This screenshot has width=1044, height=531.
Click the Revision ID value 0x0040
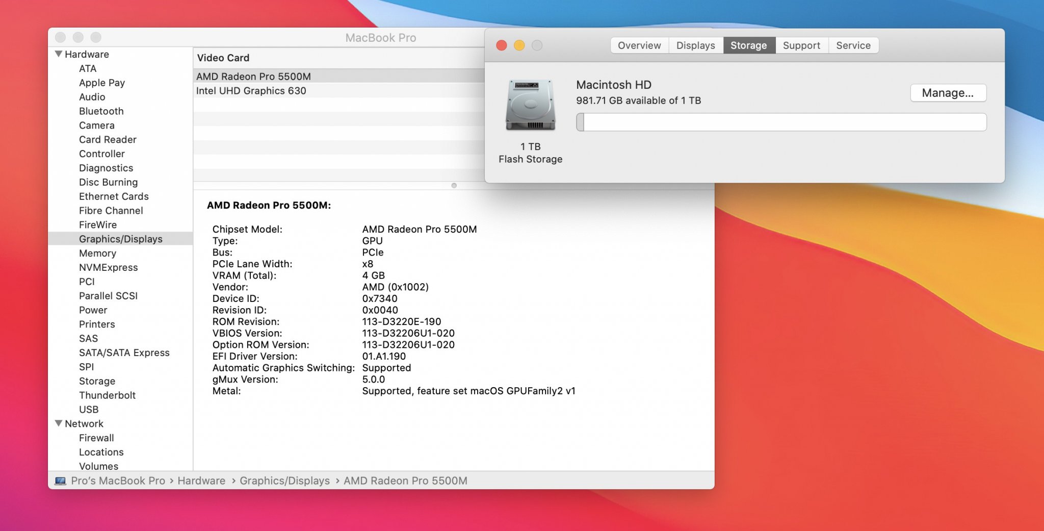(380, 310)
